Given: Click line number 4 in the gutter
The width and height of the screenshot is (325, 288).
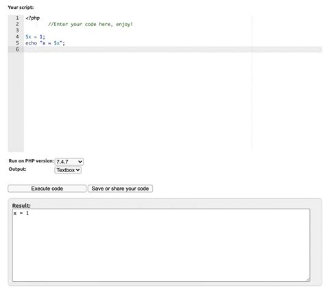Looking at the screenshot, I should tap(17, 37).
